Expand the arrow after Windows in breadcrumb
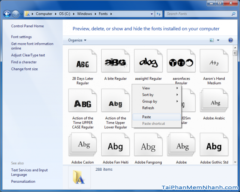Viewport: 240px width, 192px height. [96, 14]
